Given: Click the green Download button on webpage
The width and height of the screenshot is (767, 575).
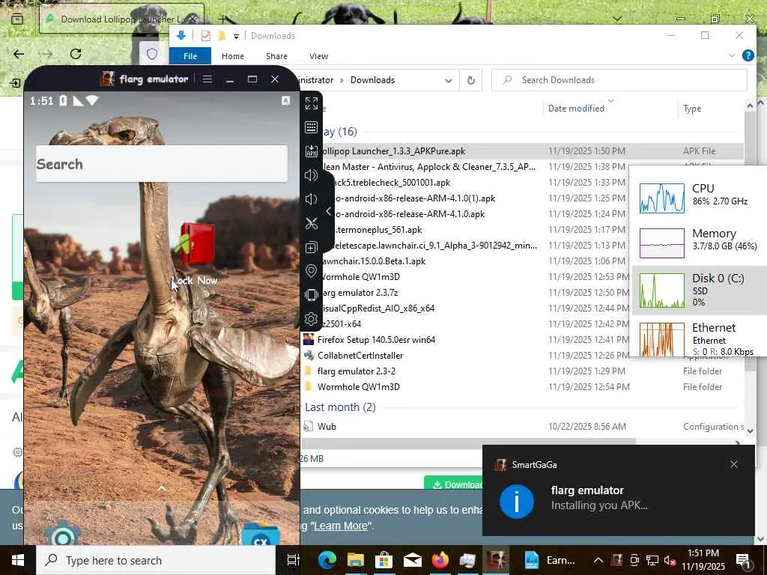Looking at the screenshot, I should point(453,484).
